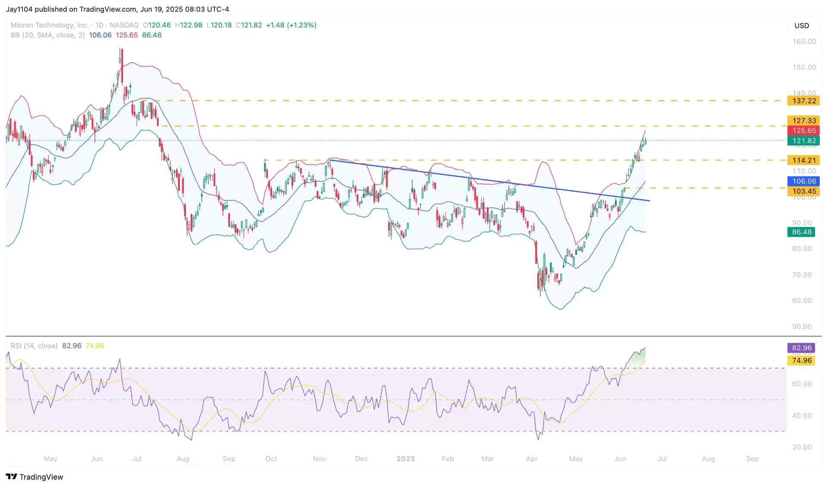Click the 2025 year marker on time axis
This screenshot has height=487, width=828.
coord(405,459)
